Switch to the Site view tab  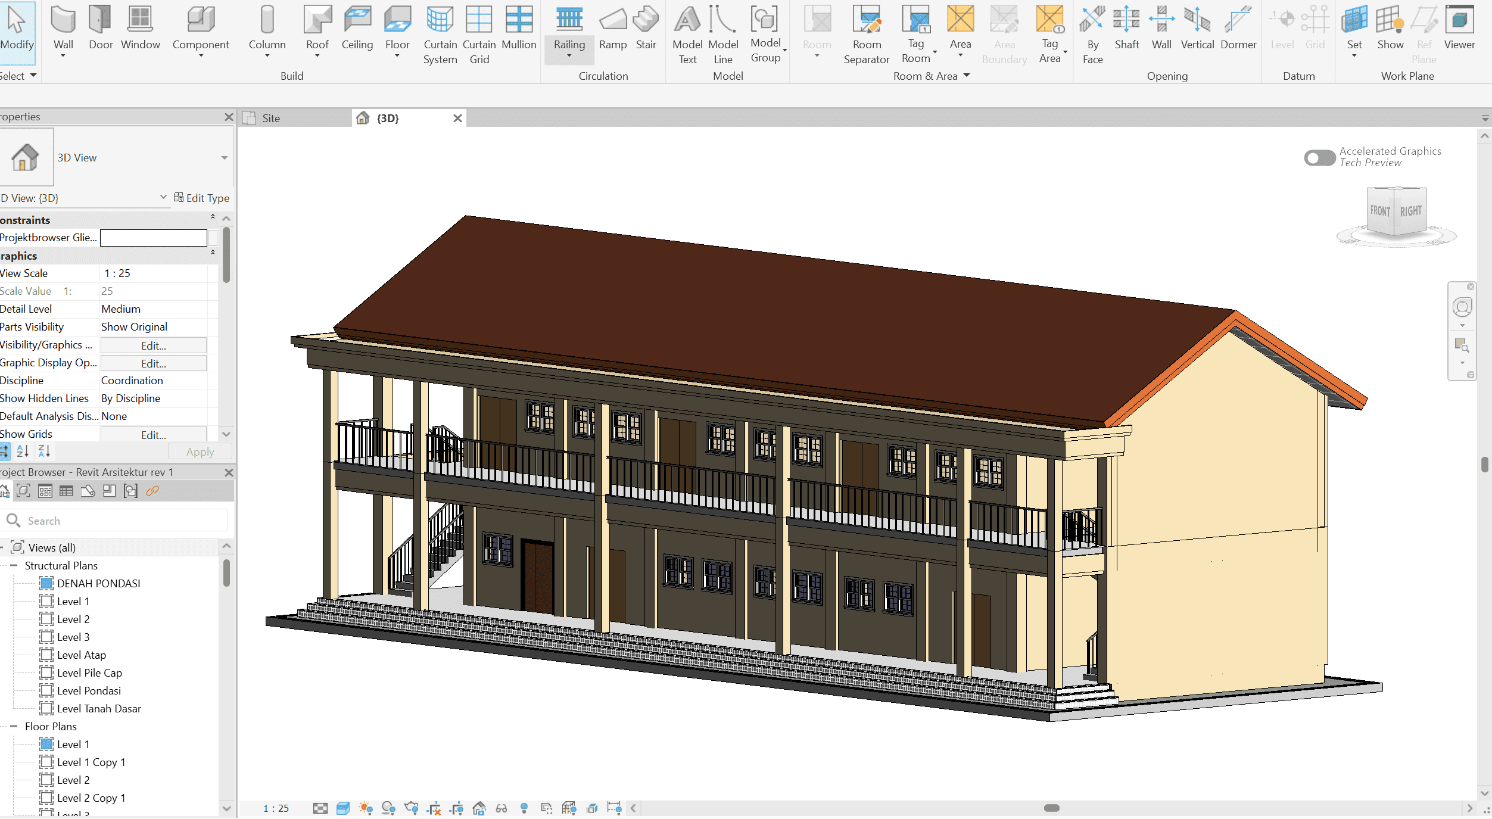tap(271, 118)
